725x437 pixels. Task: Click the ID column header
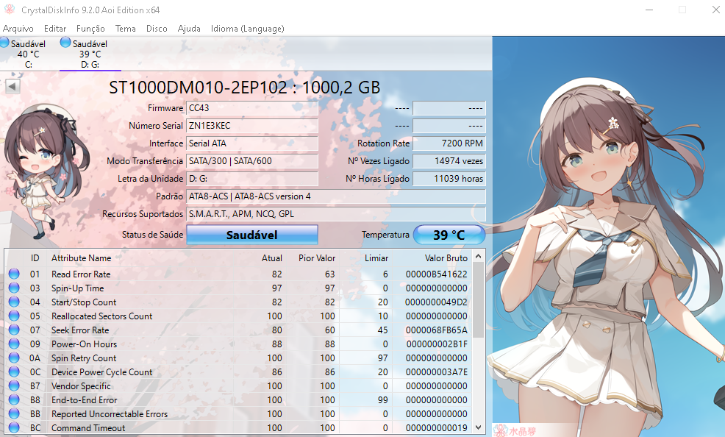(x=35, y=258)
